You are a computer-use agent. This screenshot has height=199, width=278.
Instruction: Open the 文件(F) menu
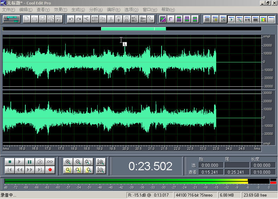tap(8, 10)
